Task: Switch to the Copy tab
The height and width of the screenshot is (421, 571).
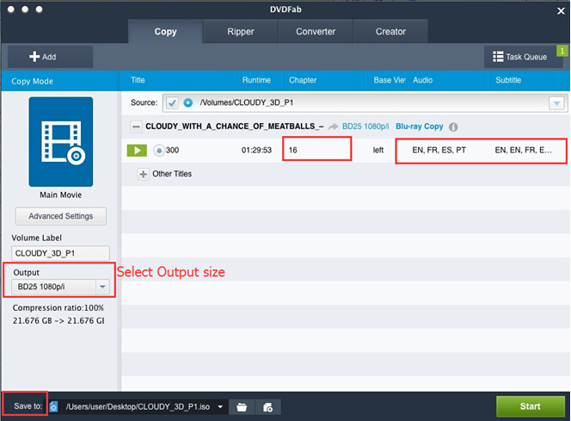Action: (x=165, y=32)
